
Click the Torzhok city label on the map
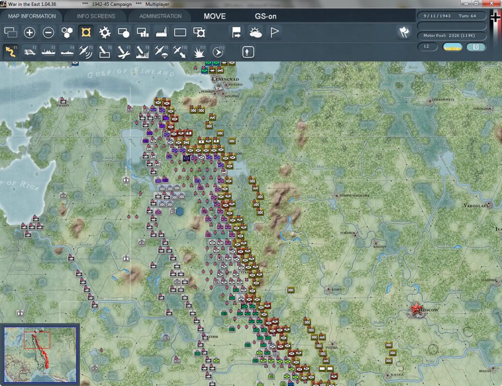pos(348,233)
